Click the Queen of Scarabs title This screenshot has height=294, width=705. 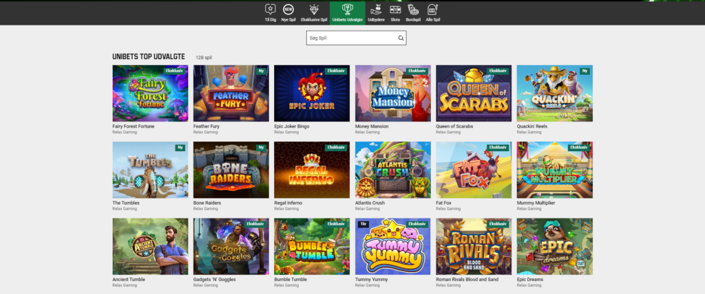click(454, 126)
